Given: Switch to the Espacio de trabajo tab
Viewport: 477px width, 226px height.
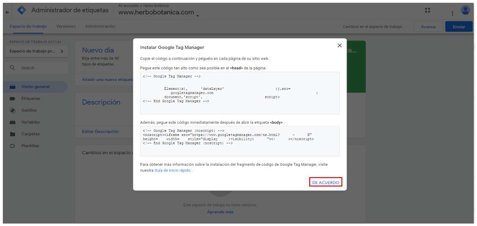Looking at the screenshot, I should click(x=28, y=26).
